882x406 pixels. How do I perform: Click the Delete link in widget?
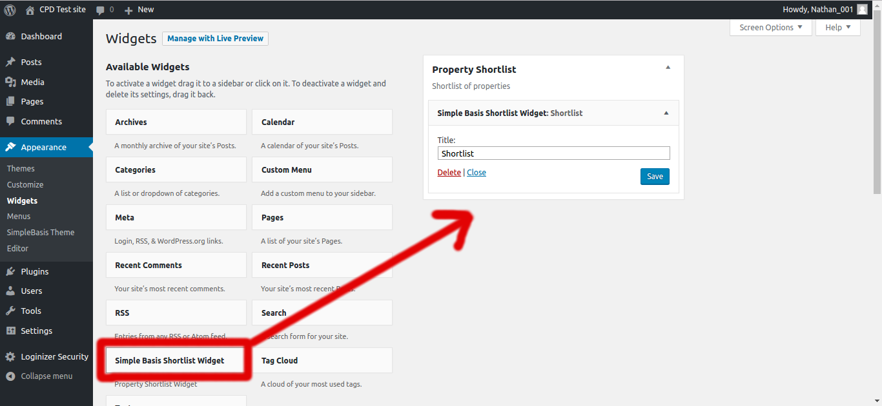[449, 173]
